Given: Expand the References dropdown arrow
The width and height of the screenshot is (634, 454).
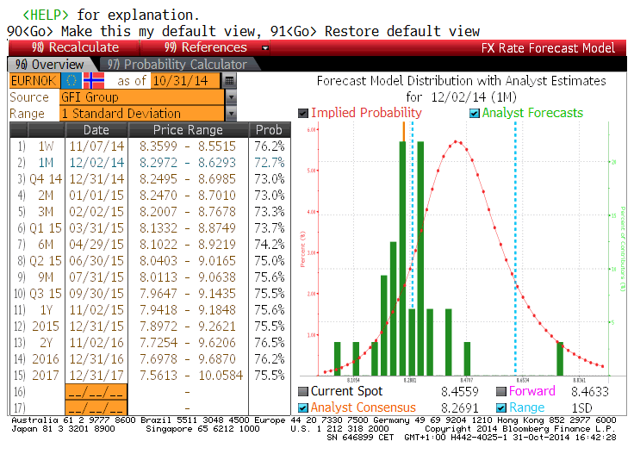Looking at the screenshot, I should pyautogui.click(x=265, y=48).
